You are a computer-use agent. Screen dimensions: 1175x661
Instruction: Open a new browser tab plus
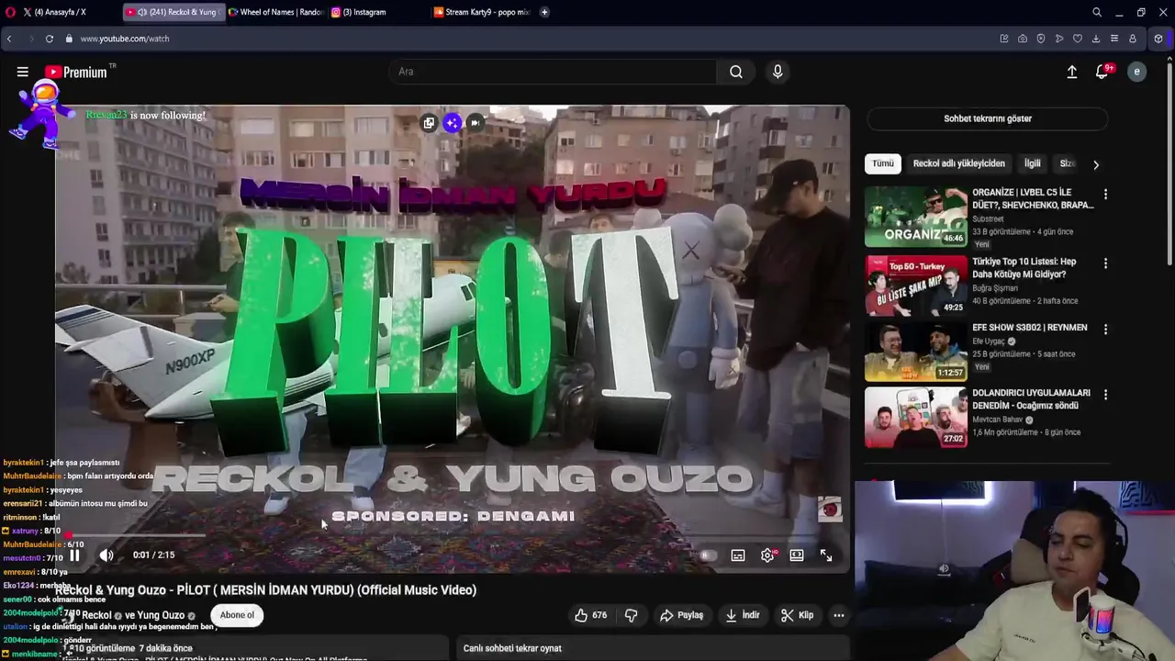pos(544,12)
